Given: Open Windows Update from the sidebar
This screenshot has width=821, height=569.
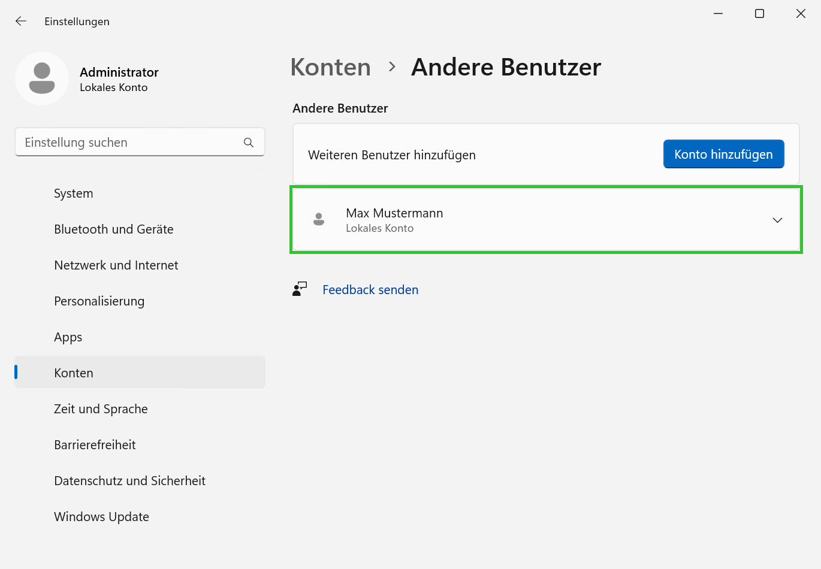Looking at the screenshot, I should point(101,516).
